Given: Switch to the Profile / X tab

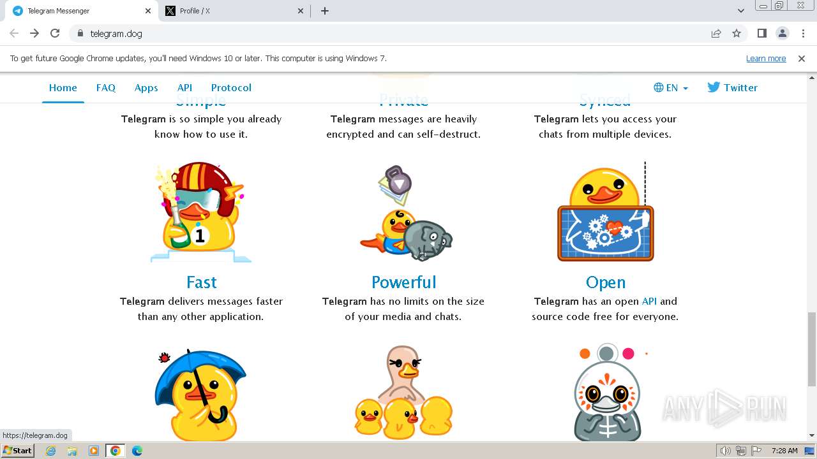Looking at the screenshot, I should point(235,11).
